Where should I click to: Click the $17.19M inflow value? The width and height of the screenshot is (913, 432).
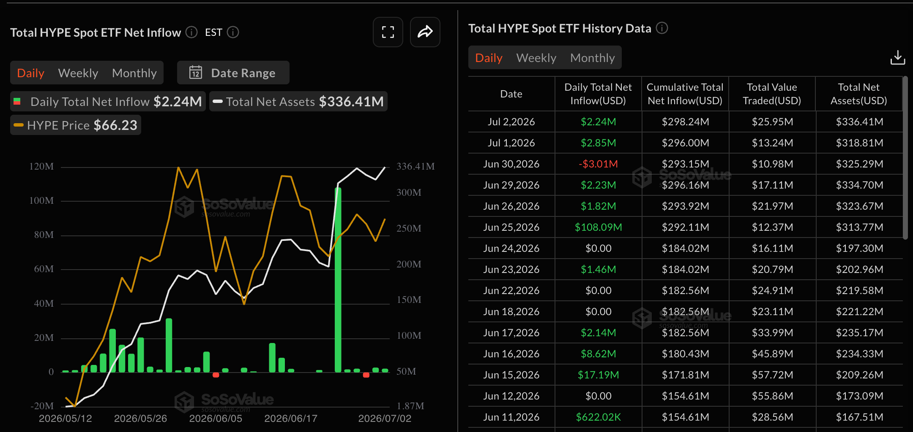[x=598, y=375]
